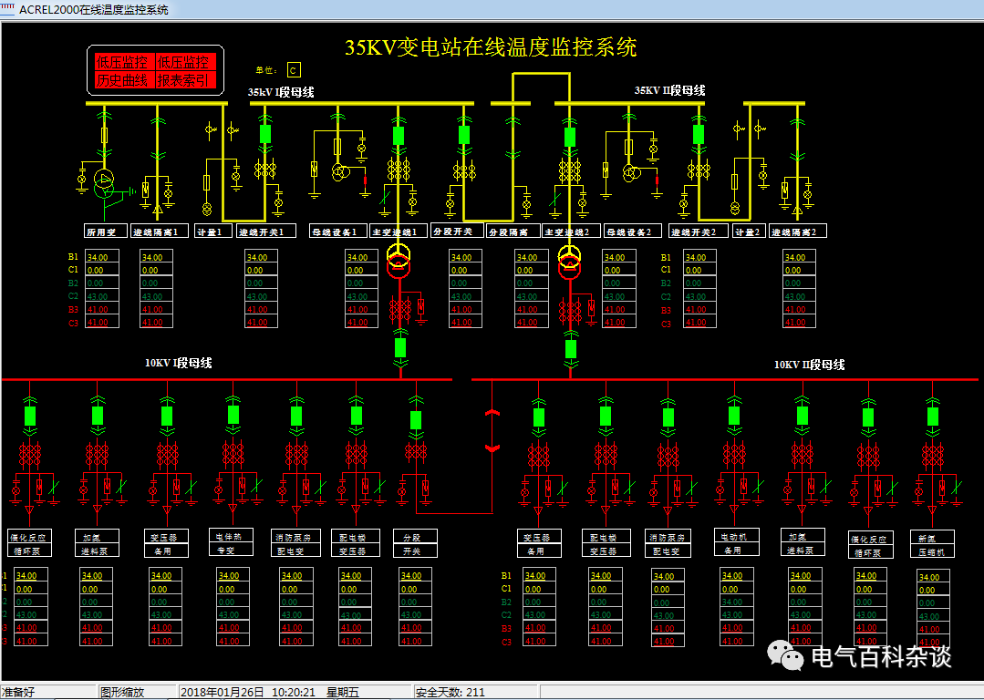Viewport: 984px width, 700px height.
Task: Click 10KV II段 催化反应循环泵 breaker
Action: 868,417
